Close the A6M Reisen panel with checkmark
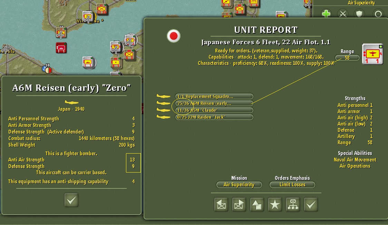 pos(71,200)
